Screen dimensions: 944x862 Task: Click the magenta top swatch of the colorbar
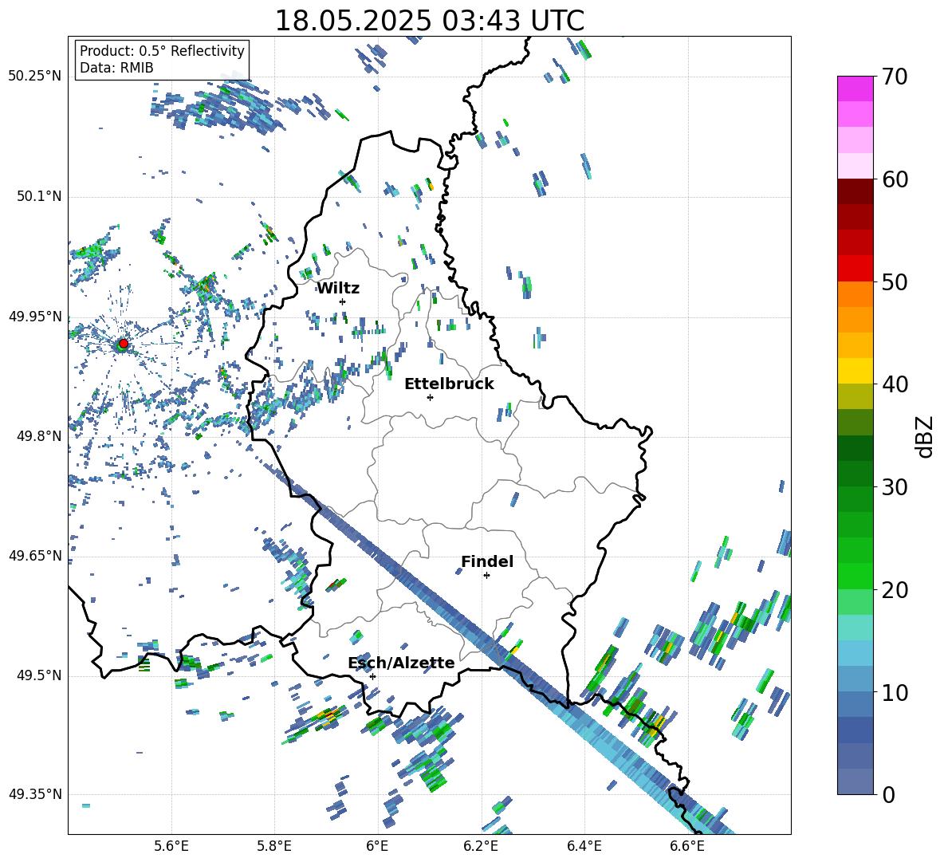coord(855,89)
